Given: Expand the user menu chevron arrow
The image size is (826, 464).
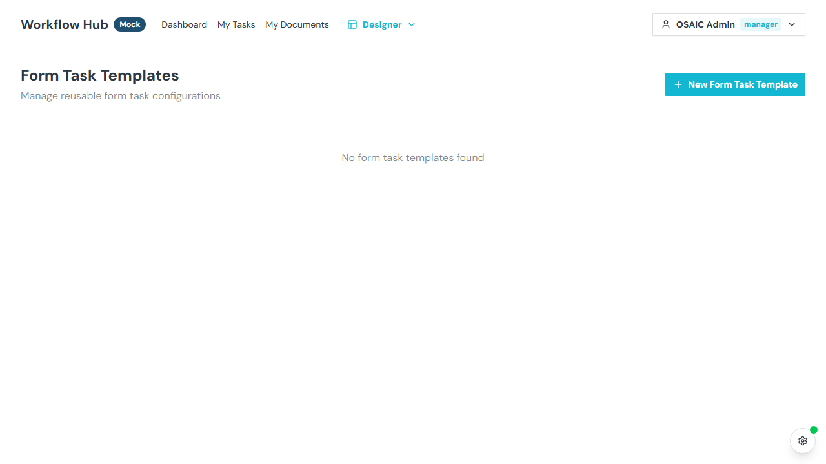Looking at the screenshot, I should [x=791, y=24].
